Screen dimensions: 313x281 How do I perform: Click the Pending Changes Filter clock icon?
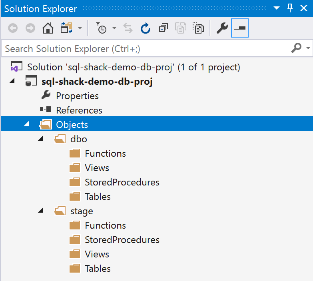click(x=102, y=28)
